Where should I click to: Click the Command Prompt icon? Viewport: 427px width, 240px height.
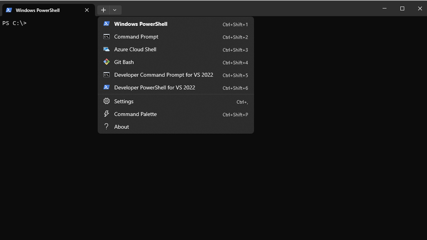coord(107,37)
